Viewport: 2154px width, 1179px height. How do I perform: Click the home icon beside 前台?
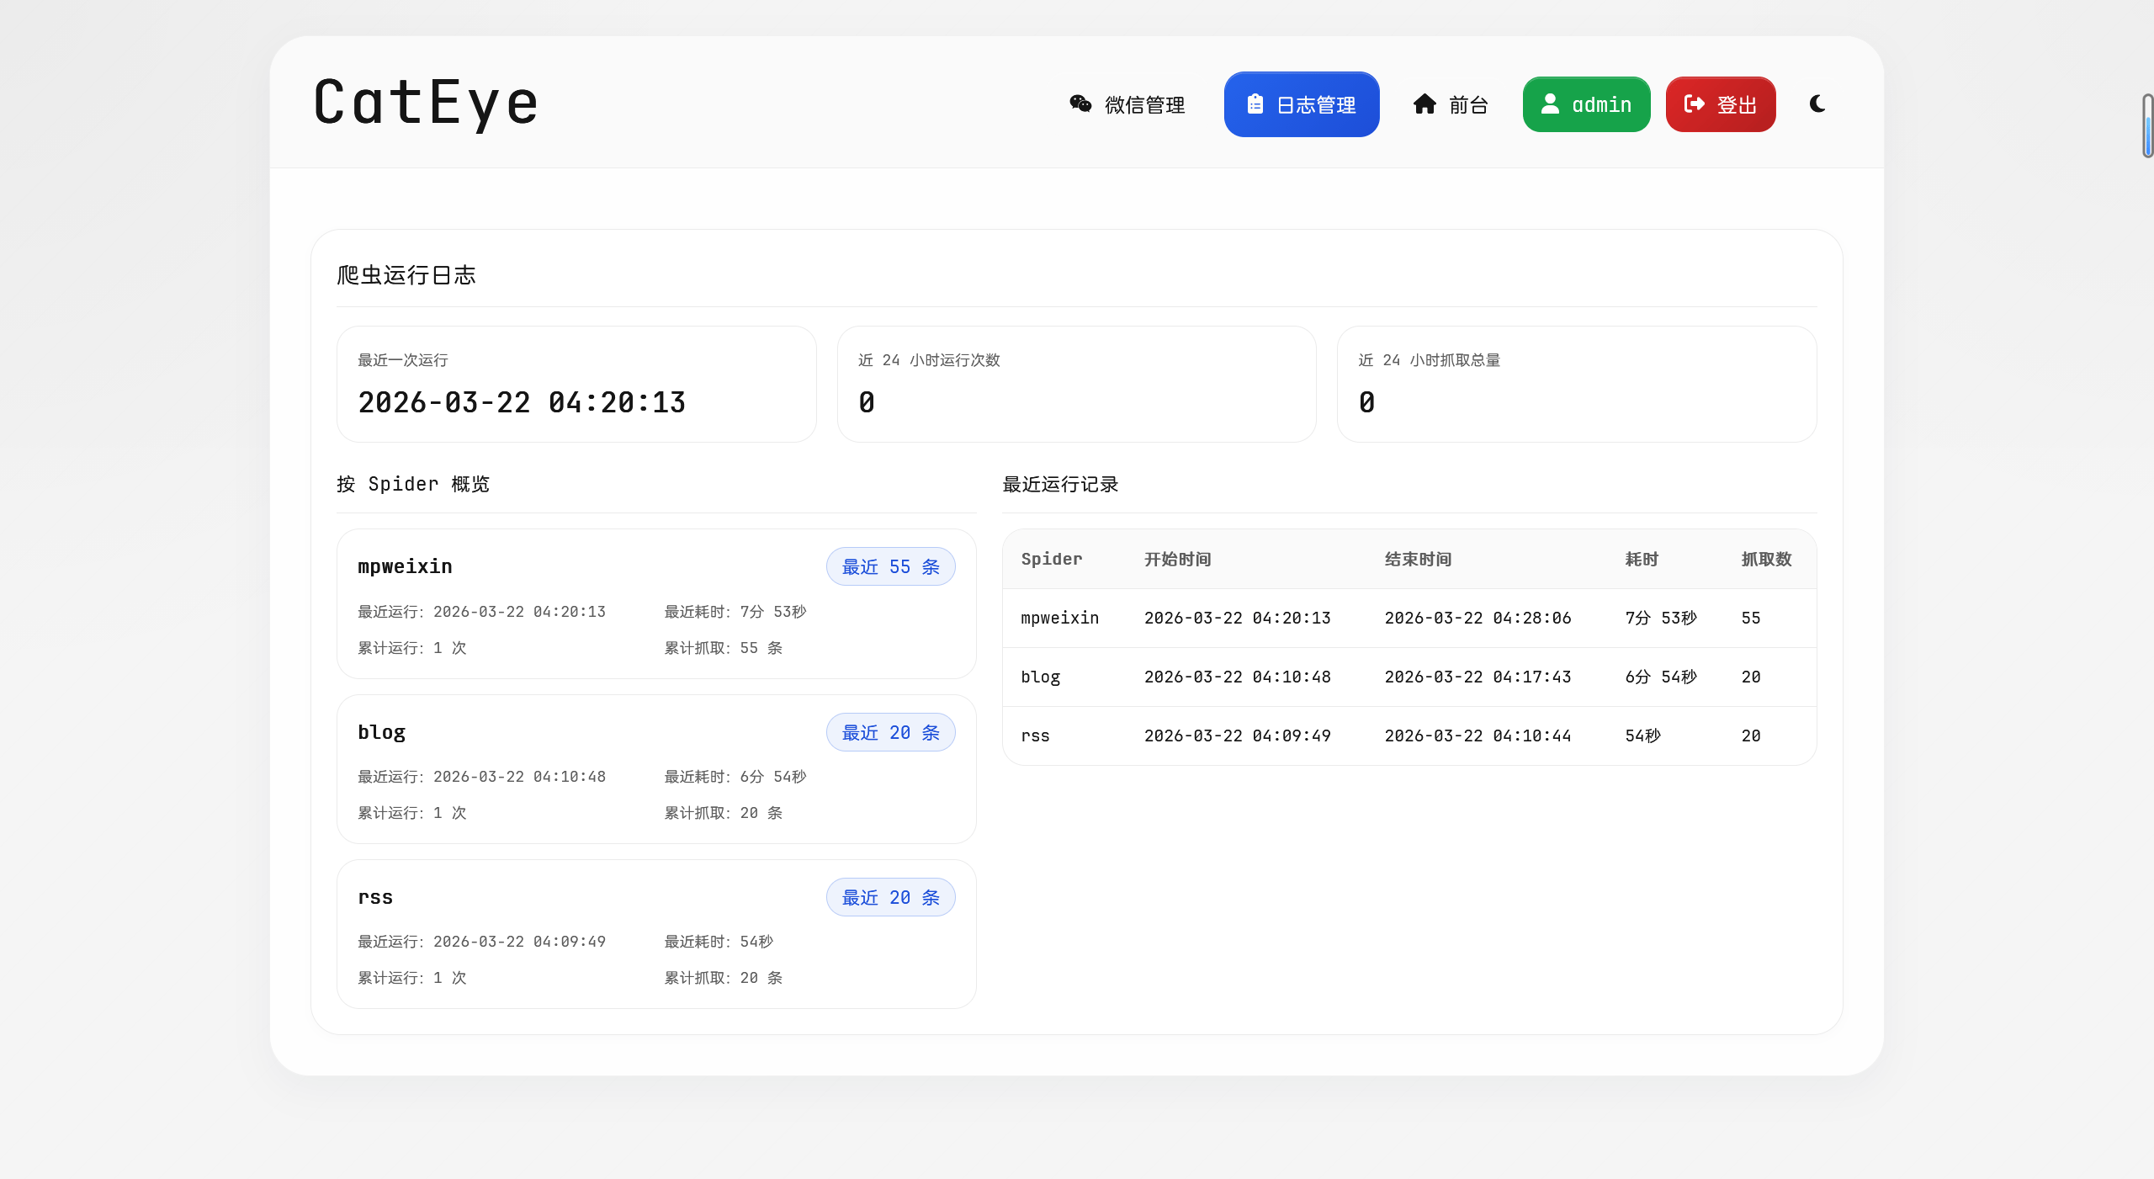point(1425,104)
